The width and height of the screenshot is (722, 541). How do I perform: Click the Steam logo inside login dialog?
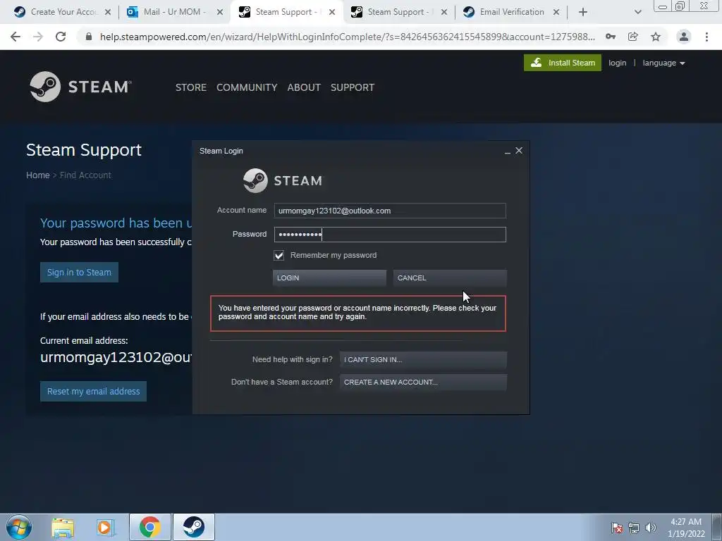coord(283,180)
